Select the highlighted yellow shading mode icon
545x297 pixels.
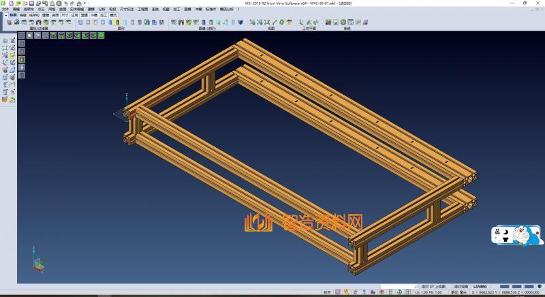pyautogui.click(x=117, y=22)
